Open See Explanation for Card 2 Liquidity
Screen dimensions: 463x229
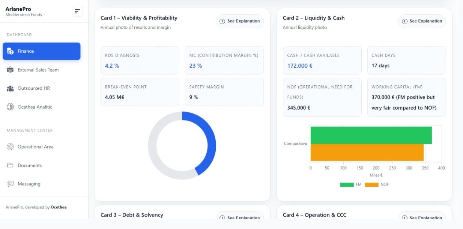point(422,21)
